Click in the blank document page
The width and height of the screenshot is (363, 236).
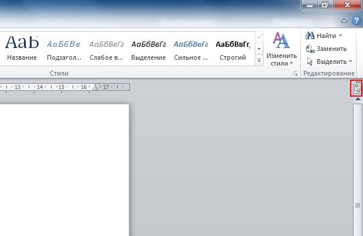(64, 170)
